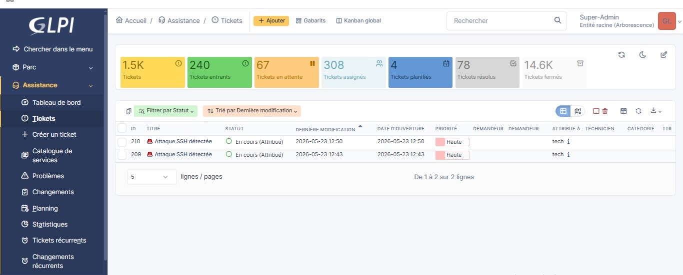Show tech info icon on ticket 209
This screenshot has height=275, width=683.
(x=568, y=155)
